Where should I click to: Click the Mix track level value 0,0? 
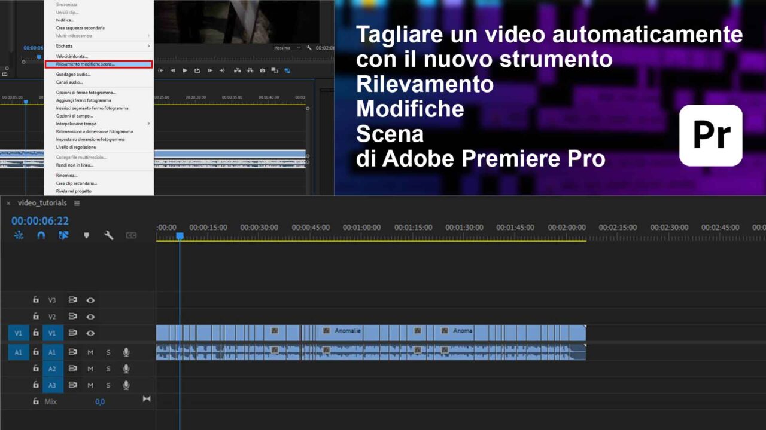(100, 401)
